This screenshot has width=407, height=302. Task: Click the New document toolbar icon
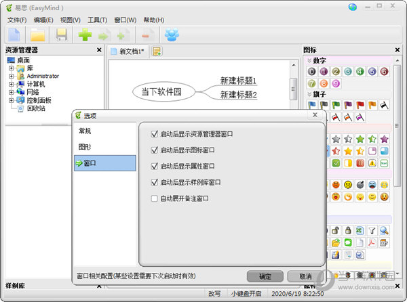pyautogui.click(x=14, y=35)
